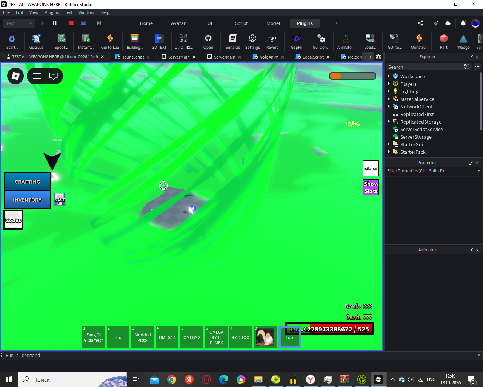Expand the ReplicatedStorage node
Screen dimensions: 483x387
(x=389, y=121)
